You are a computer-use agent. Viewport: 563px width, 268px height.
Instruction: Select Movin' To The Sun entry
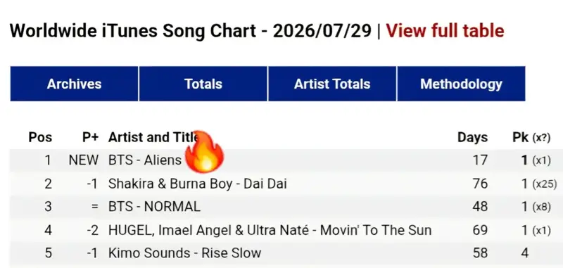[x=270, y=230]
